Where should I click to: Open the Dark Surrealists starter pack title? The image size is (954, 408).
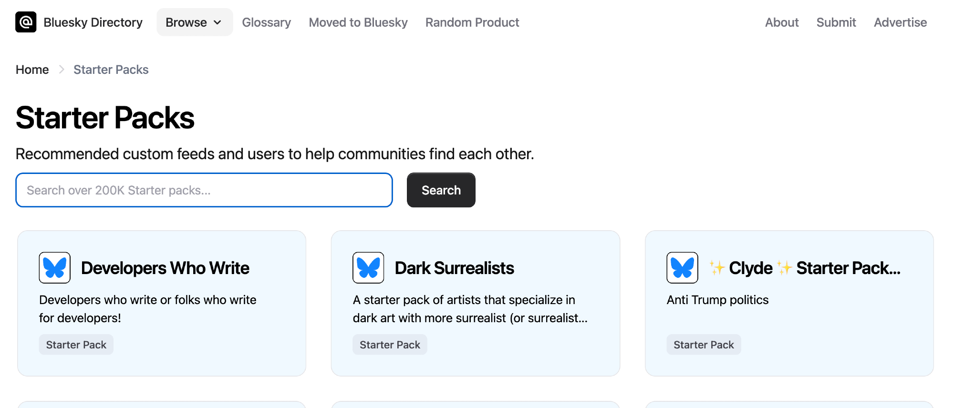point(454,268)
